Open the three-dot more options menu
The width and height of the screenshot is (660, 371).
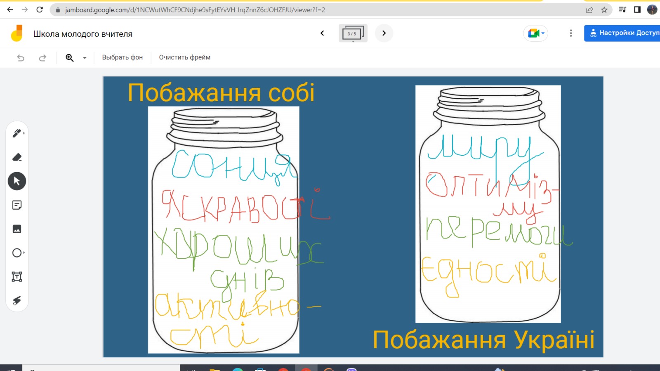(x=571, y=33)
